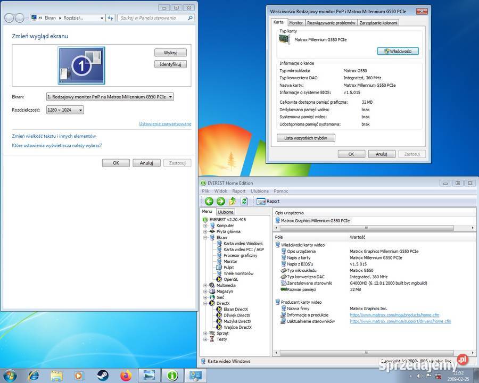Select Muzyka DirectX in EVEREST tree
This screenshot has height=383, width=479.
pos(237,321)
